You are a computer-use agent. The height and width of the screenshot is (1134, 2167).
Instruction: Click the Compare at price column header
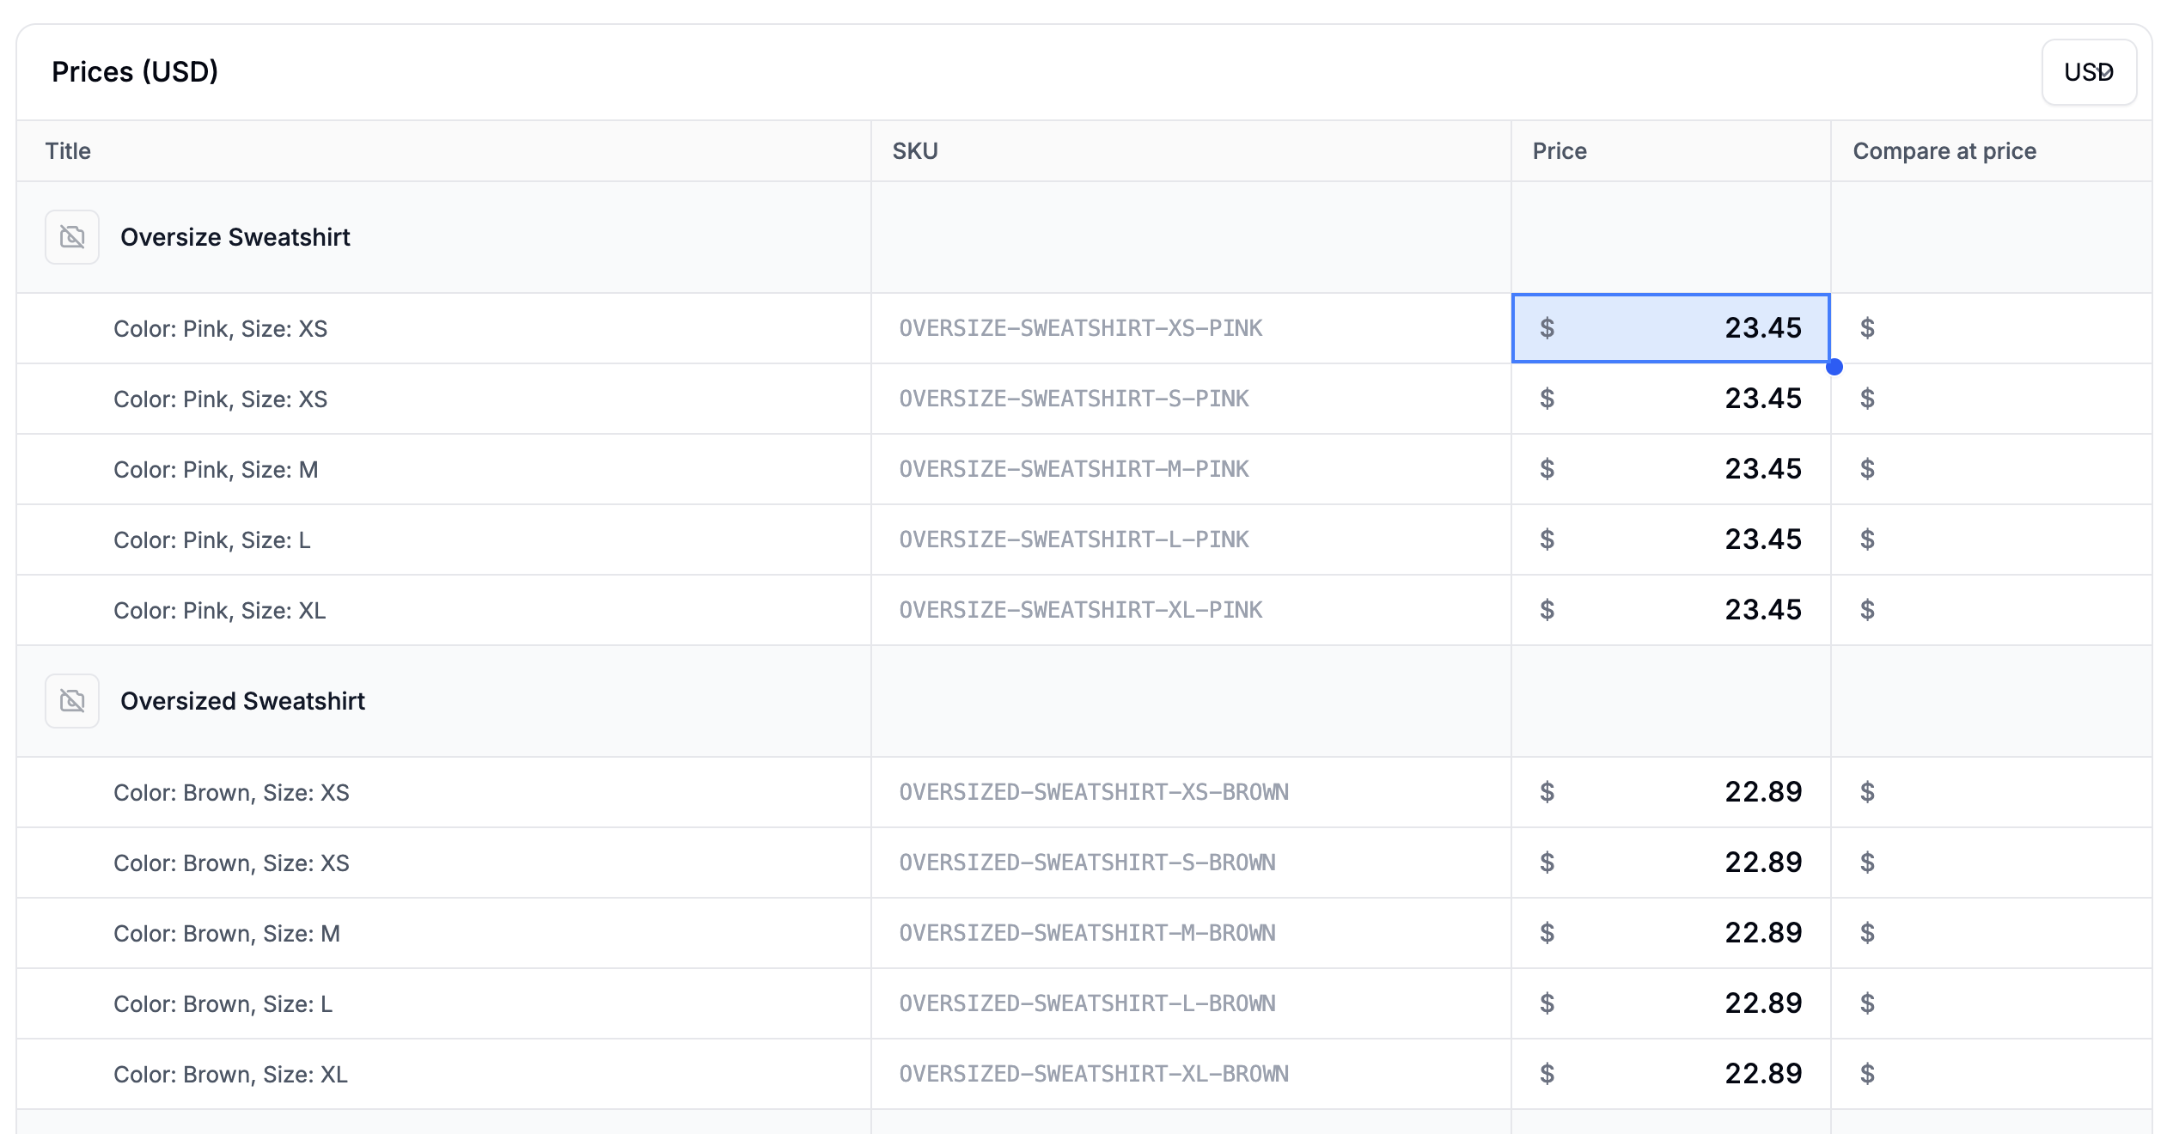[x=1944, y=151]
